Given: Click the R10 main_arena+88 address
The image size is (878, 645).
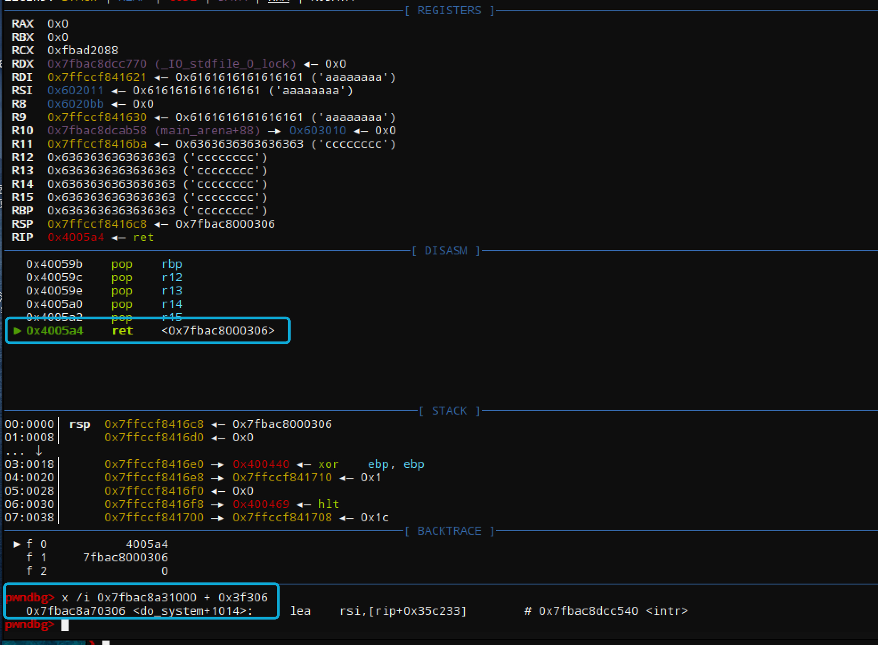Looking at the screenshot, I should [x=154, y=130].
